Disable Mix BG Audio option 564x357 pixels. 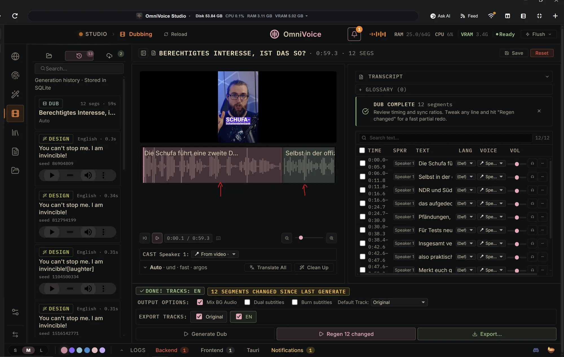coord(200,302)
